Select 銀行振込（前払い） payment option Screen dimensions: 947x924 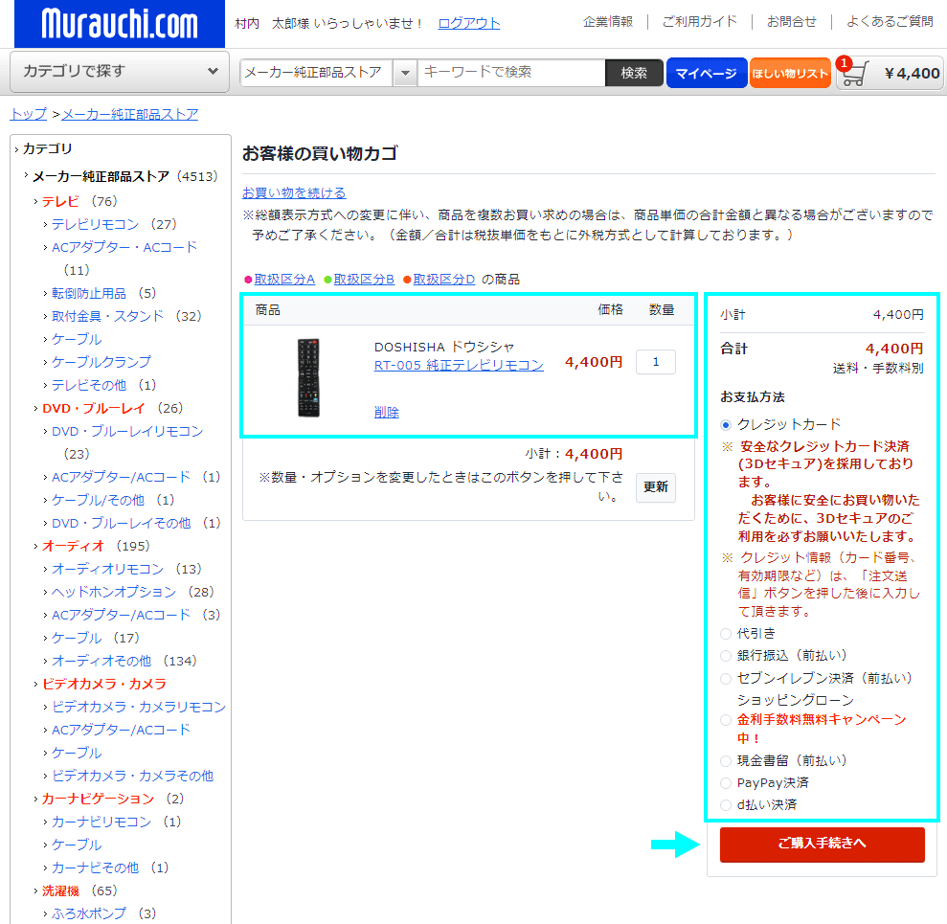point(726,656)
